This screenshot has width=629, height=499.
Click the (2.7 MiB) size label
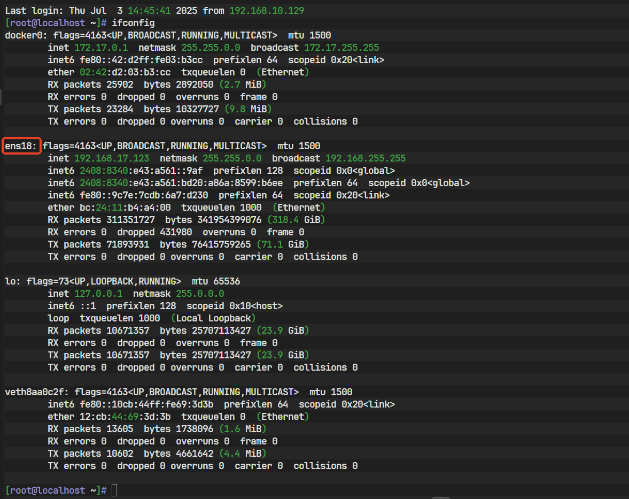243,85
